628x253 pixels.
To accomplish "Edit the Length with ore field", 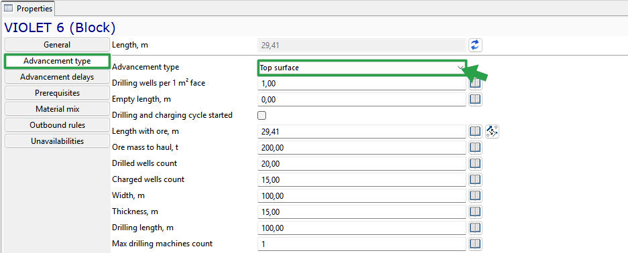I will point(362,131).
